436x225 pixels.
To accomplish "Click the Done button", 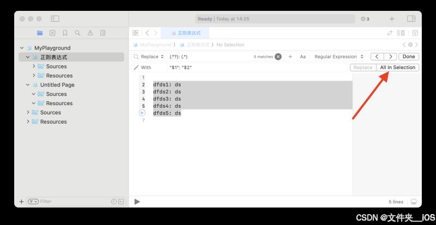I will 409,57.
